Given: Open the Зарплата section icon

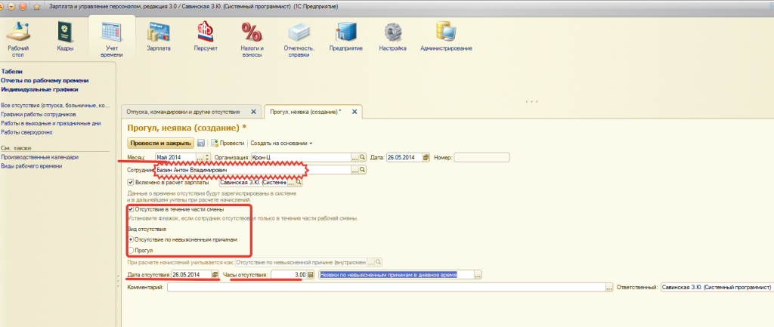Looking at the screenshot, I should 159,32.
